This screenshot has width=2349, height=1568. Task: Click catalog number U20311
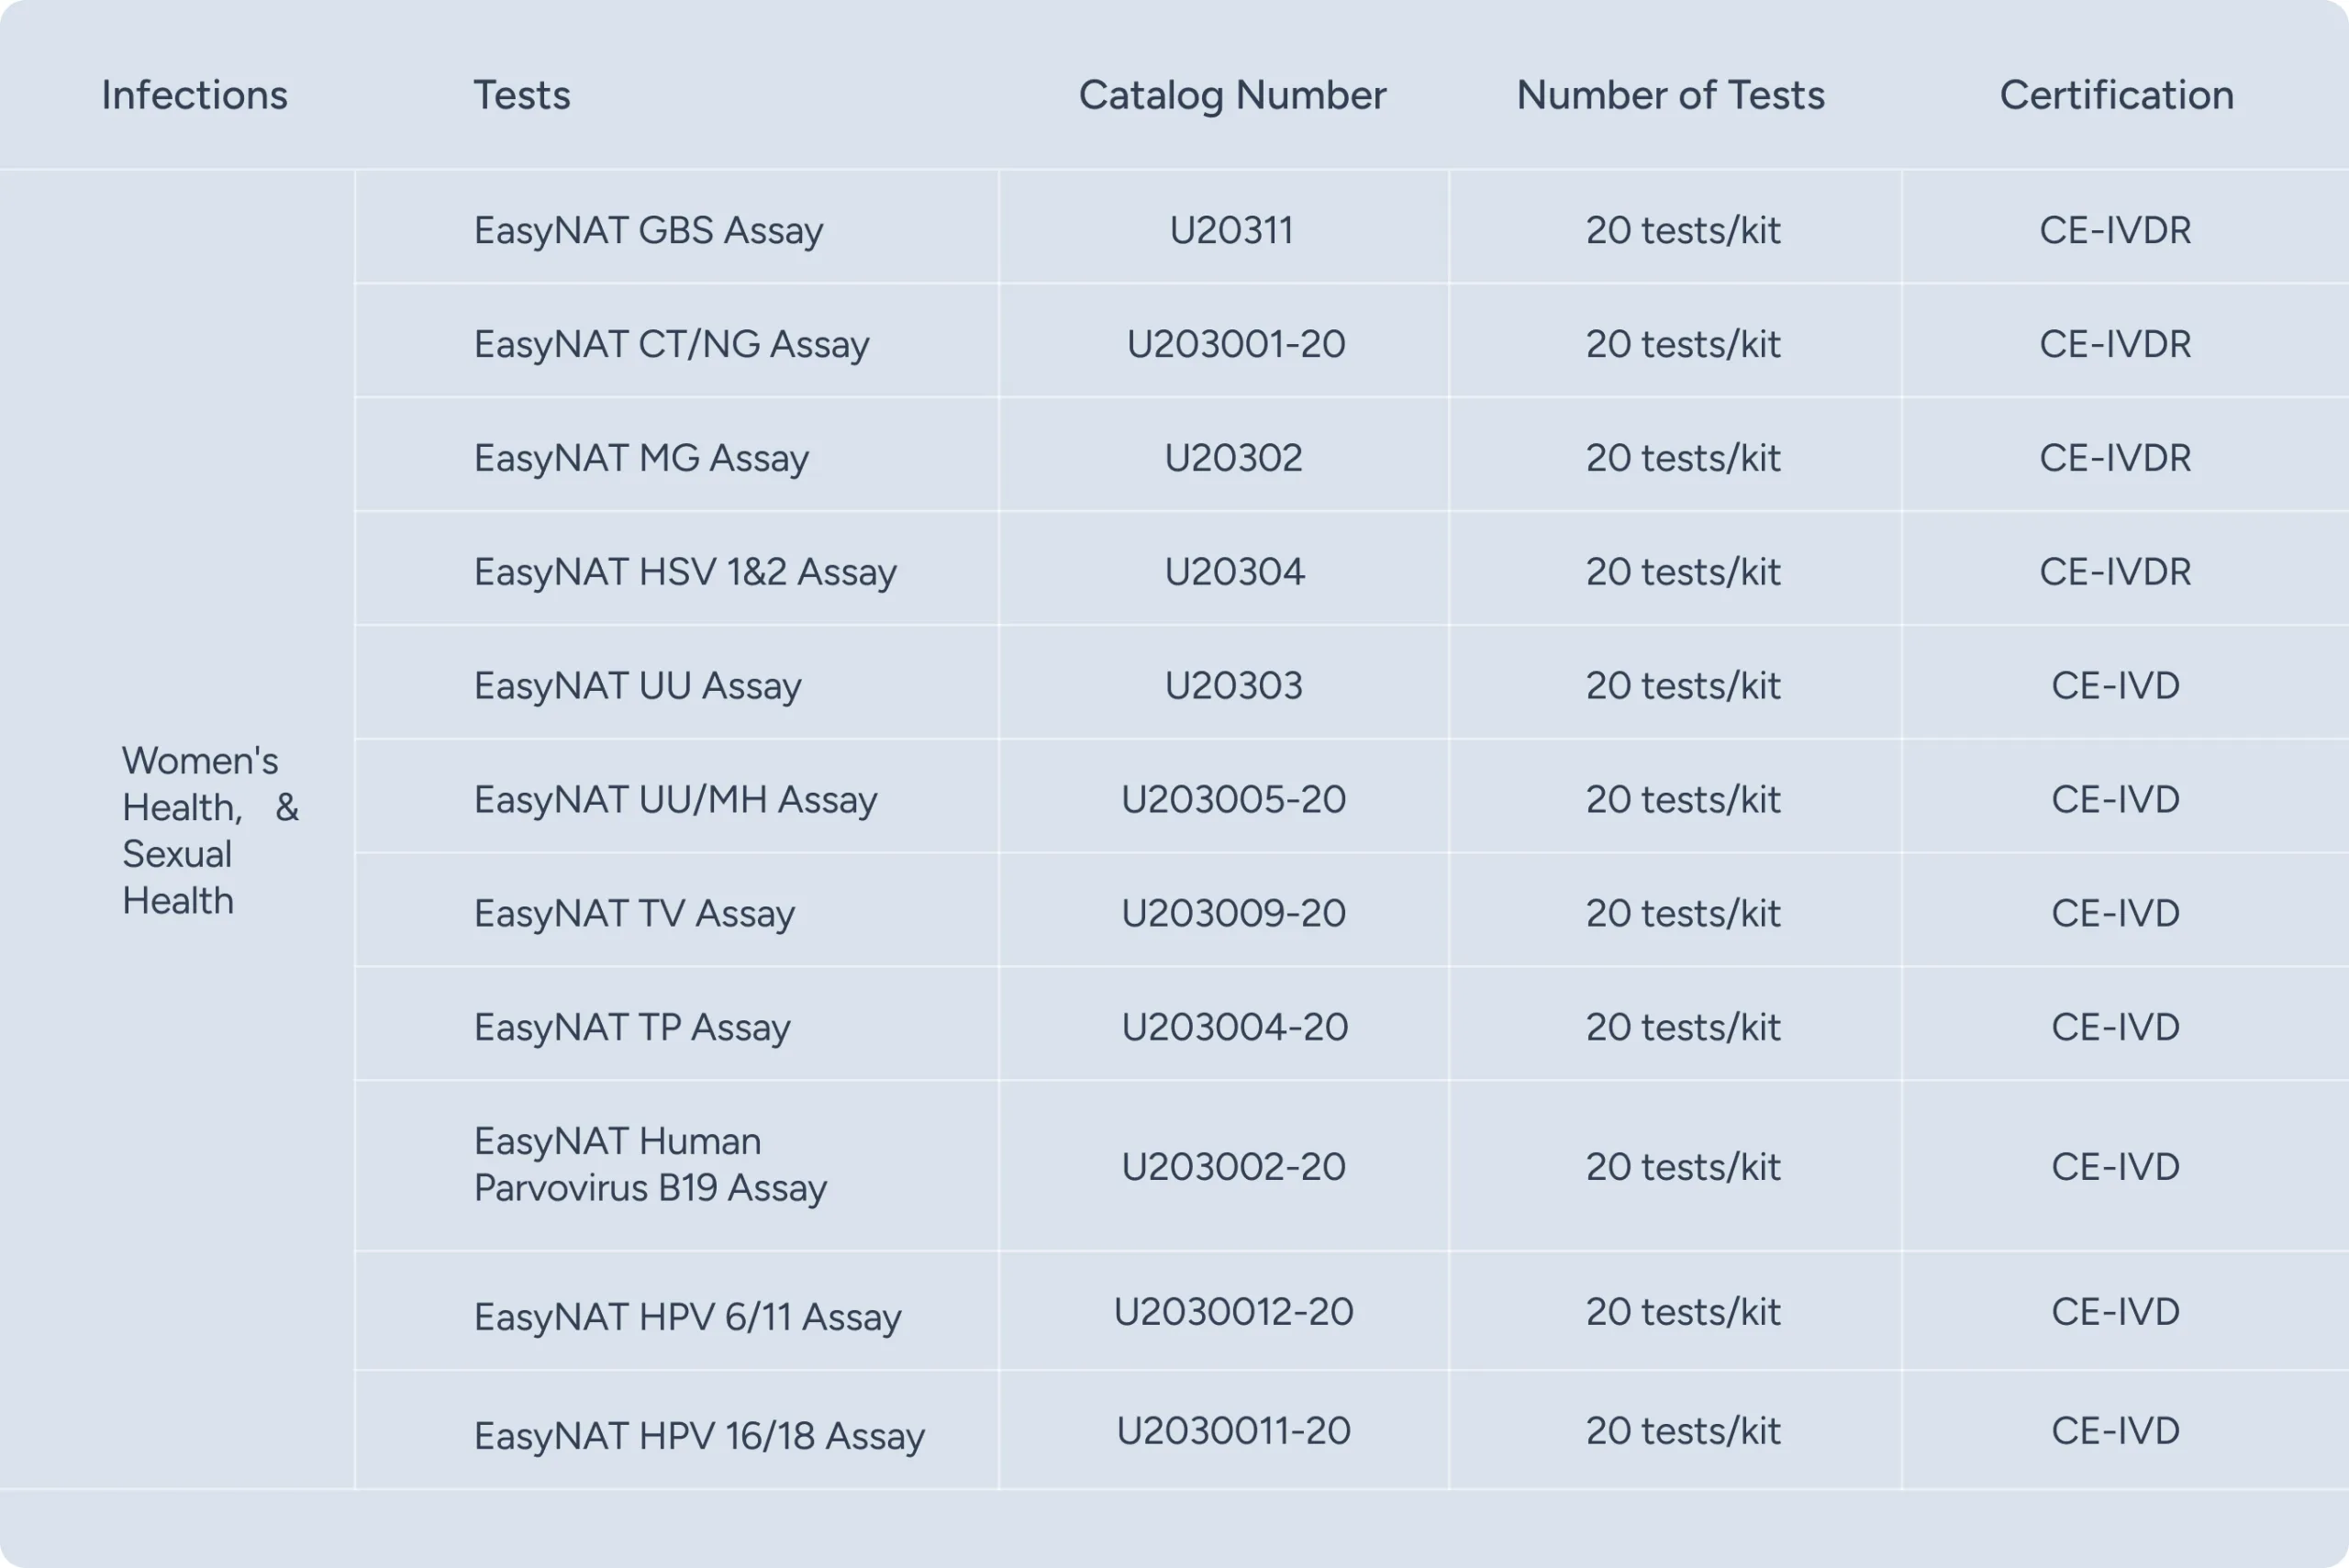coord(1231,230)
